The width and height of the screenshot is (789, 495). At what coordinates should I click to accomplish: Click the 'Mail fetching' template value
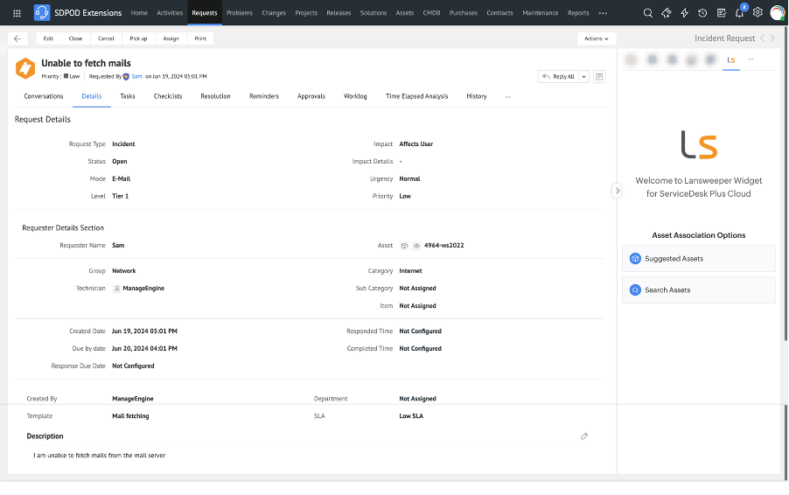click(130, 416)
